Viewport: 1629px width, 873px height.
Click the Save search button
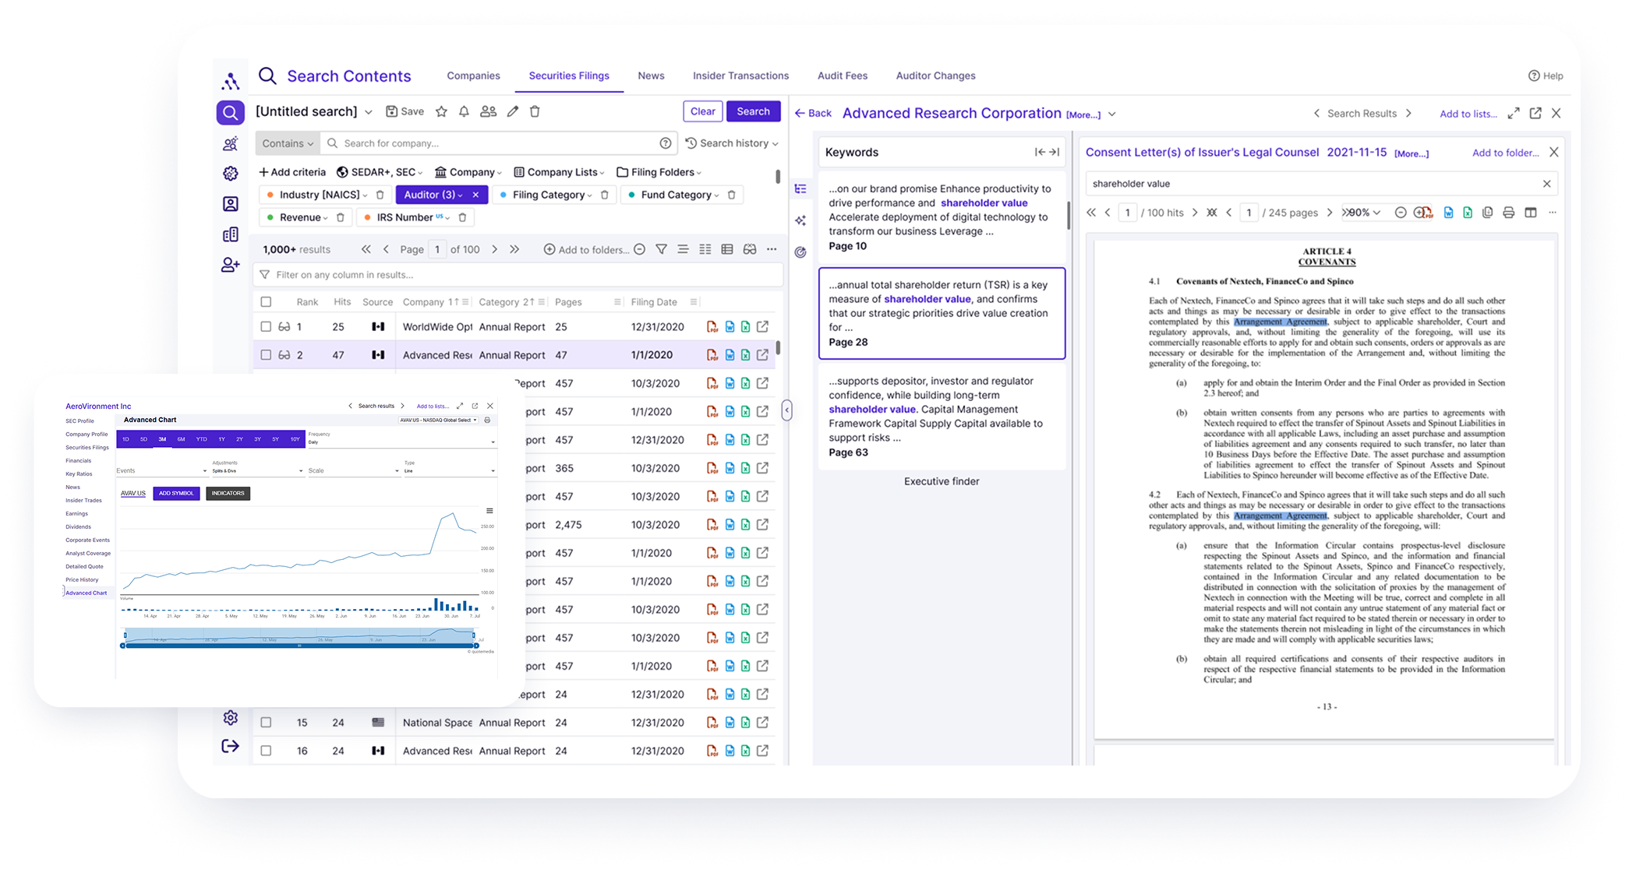[x=405, y=111]
